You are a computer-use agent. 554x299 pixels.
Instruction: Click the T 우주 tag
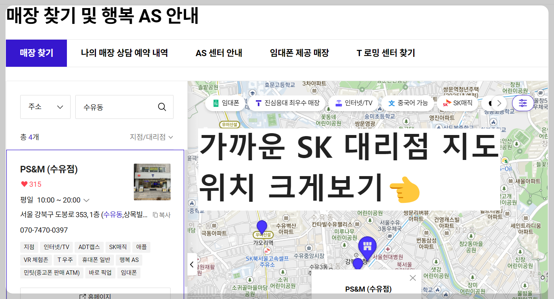(x=65, y=260)
